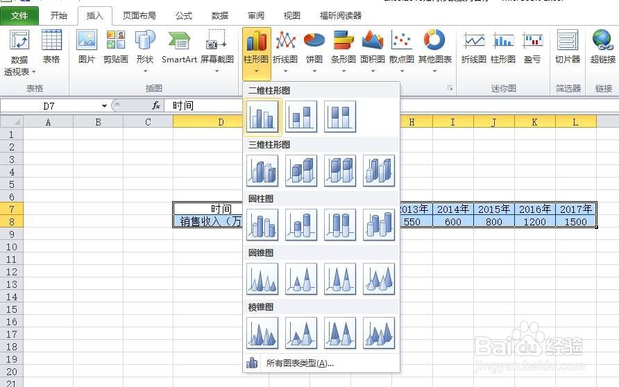Switch to the Page Layout (页面布局) tab
The height and width of the screenshot is (387, 619).
click(139, 16)
